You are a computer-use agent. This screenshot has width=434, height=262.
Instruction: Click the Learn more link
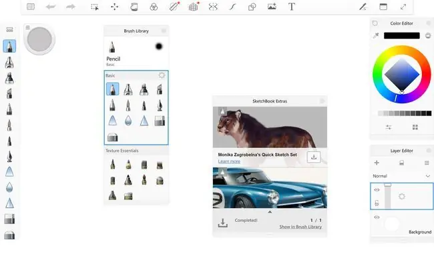229,161
